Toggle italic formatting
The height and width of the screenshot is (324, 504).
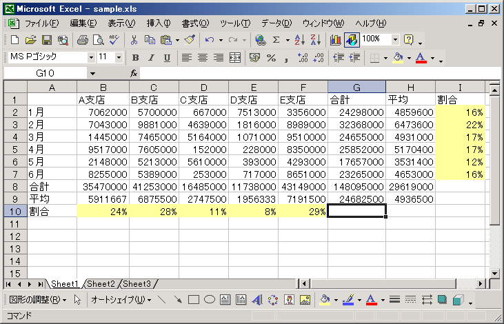(151, 58)
